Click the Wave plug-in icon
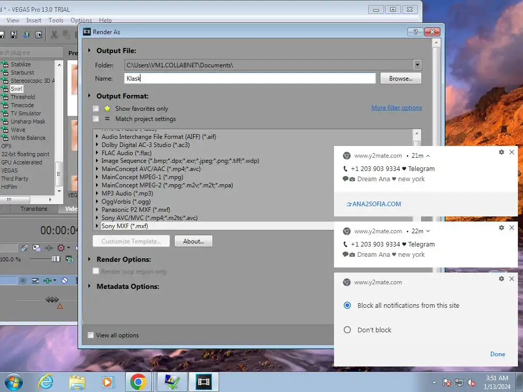The image size is (523, 392). pyautogui.click(x=5, y=130)
